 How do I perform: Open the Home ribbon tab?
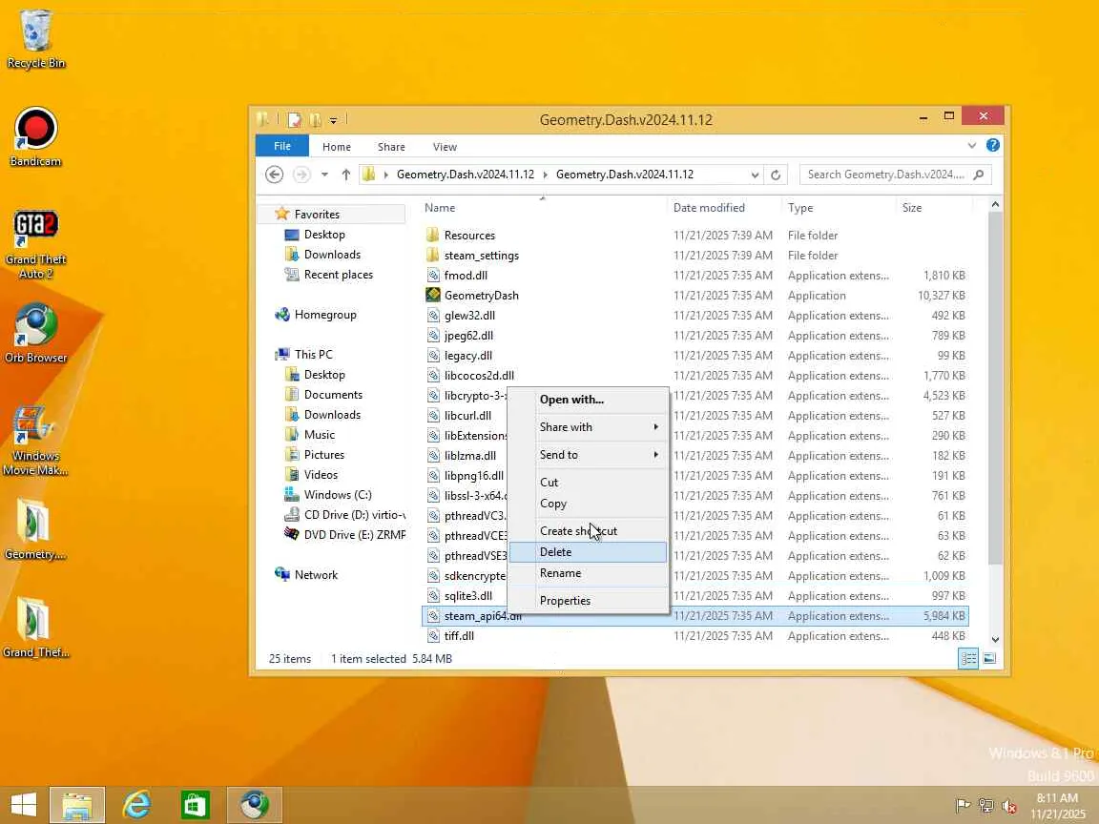click(x=337, y=147)
